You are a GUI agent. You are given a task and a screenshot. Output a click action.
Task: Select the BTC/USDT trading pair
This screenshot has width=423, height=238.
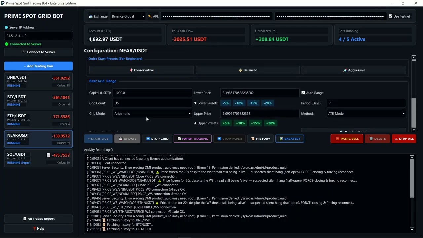point(38,100)
